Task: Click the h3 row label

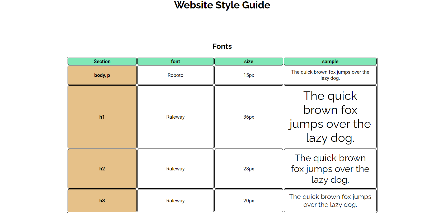Action: pyautogui.click(x=102, y=201)
